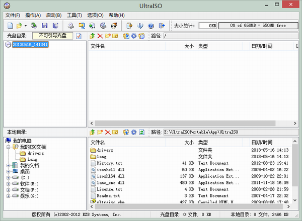This screenshot has width=302, height=221.
Task: Open the 工具(T) menu
Action: 74,15
